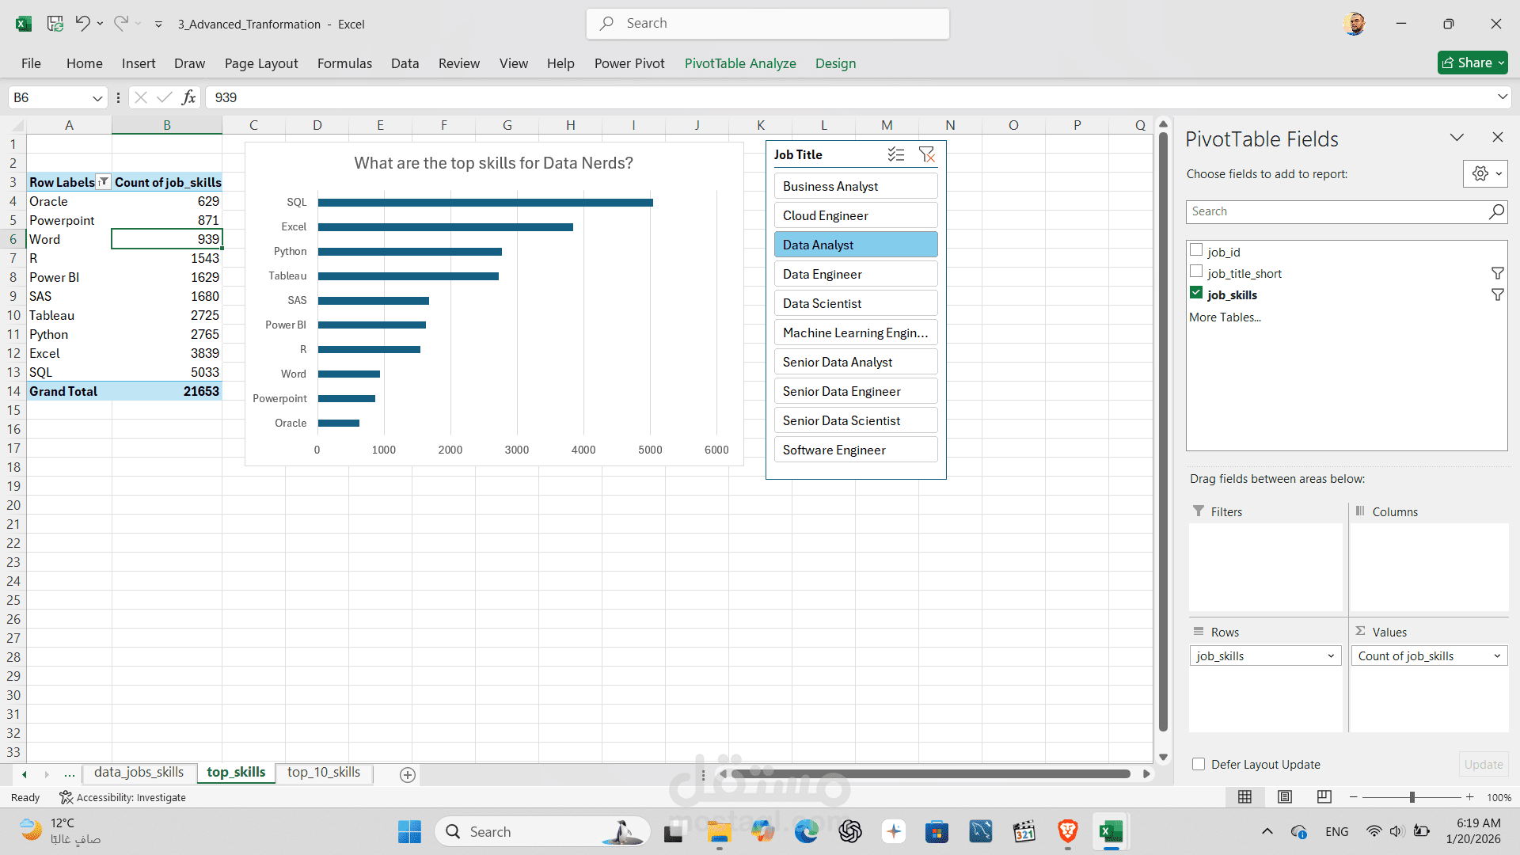Screen dimensions: 1520x855
Task: Open Row Labels filter dropdown
Action: [103, 182]
